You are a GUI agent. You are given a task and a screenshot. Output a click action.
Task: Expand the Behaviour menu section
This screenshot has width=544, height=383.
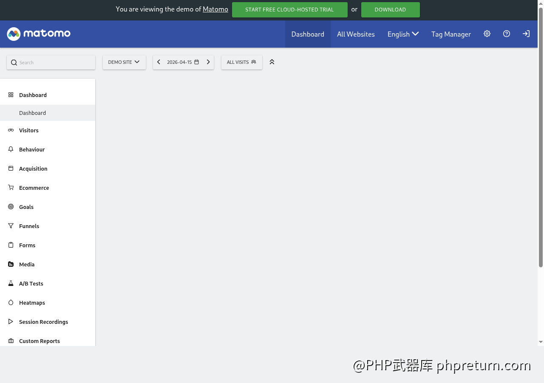click(48, 149)
